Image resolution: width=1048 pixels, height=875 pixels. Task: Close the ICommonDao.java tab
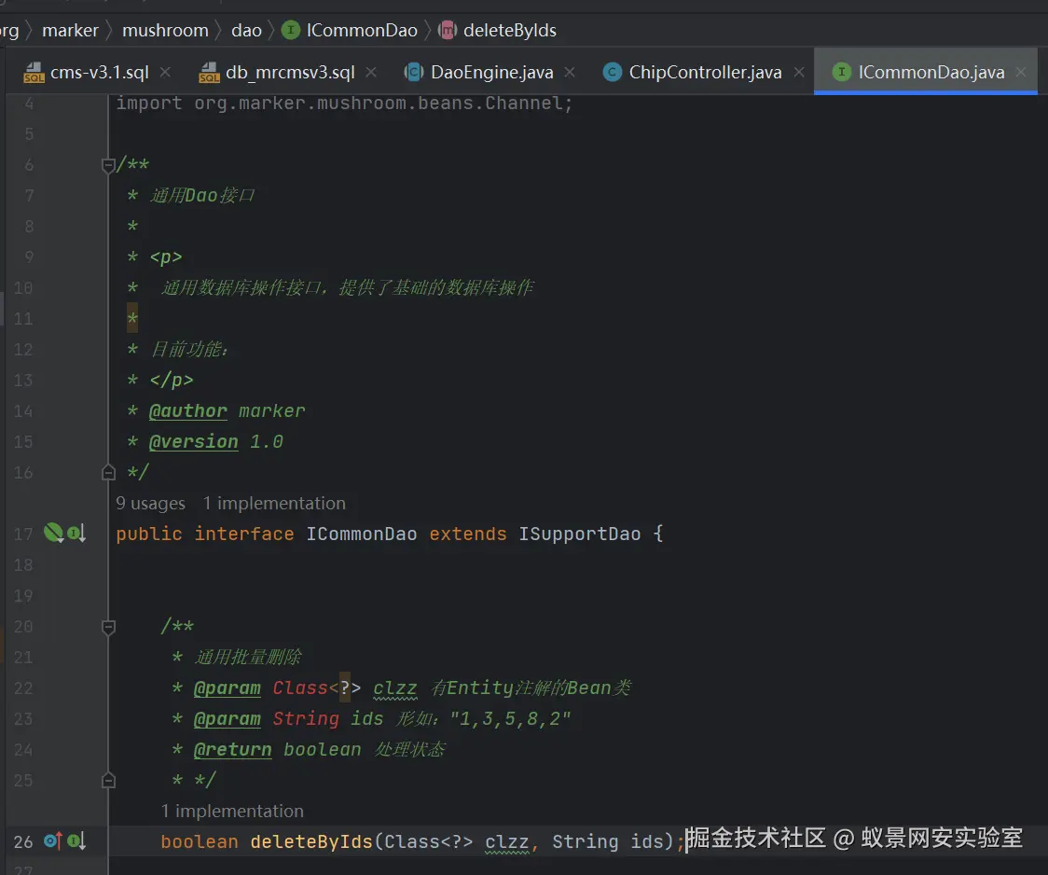pyautogui.click(x=1021, y=72)
